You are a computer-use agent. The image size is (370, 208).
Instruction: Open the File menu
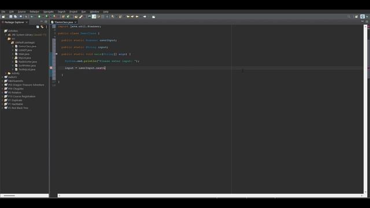[3, 12]
